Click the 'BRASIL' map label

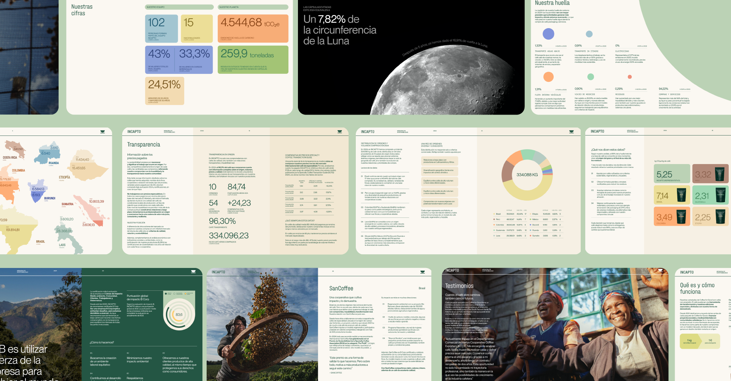click(40, 242)
